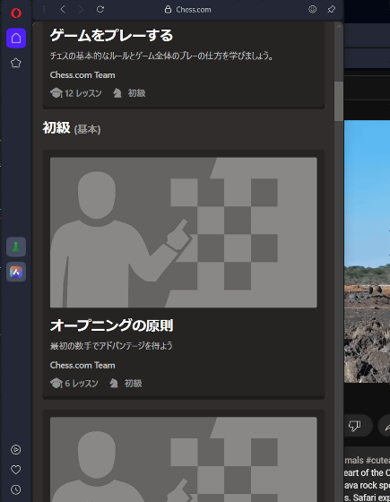Open the Player icon in the sidebar

point(16,449)
